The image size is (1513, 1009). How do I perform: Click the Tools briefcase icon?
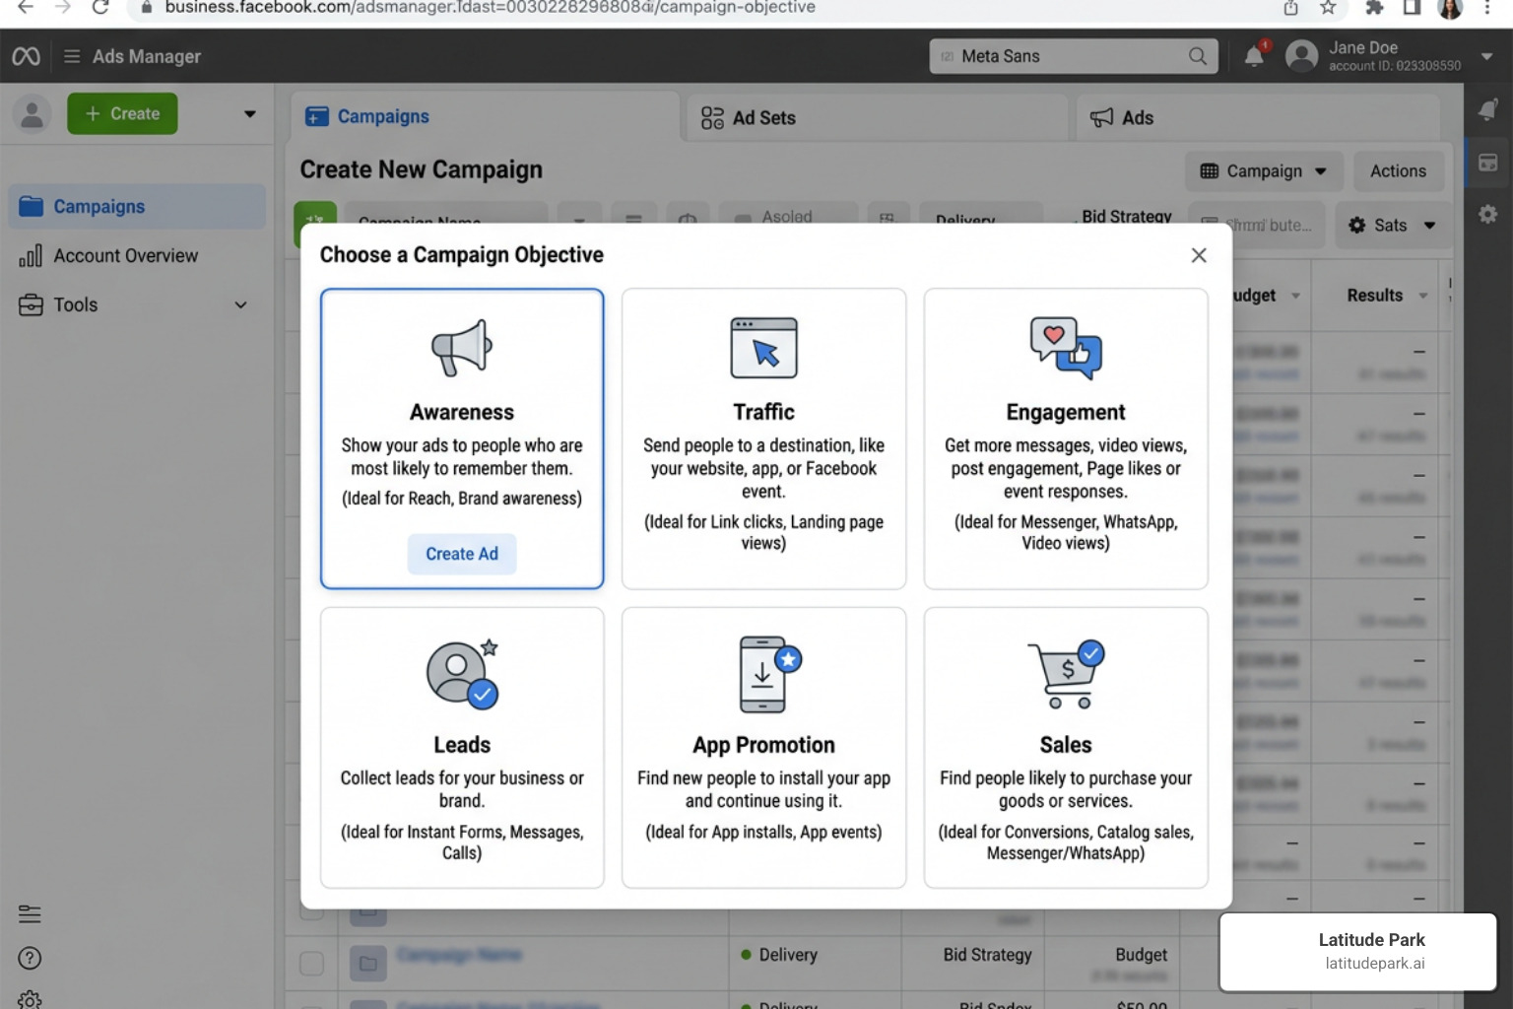31,304
